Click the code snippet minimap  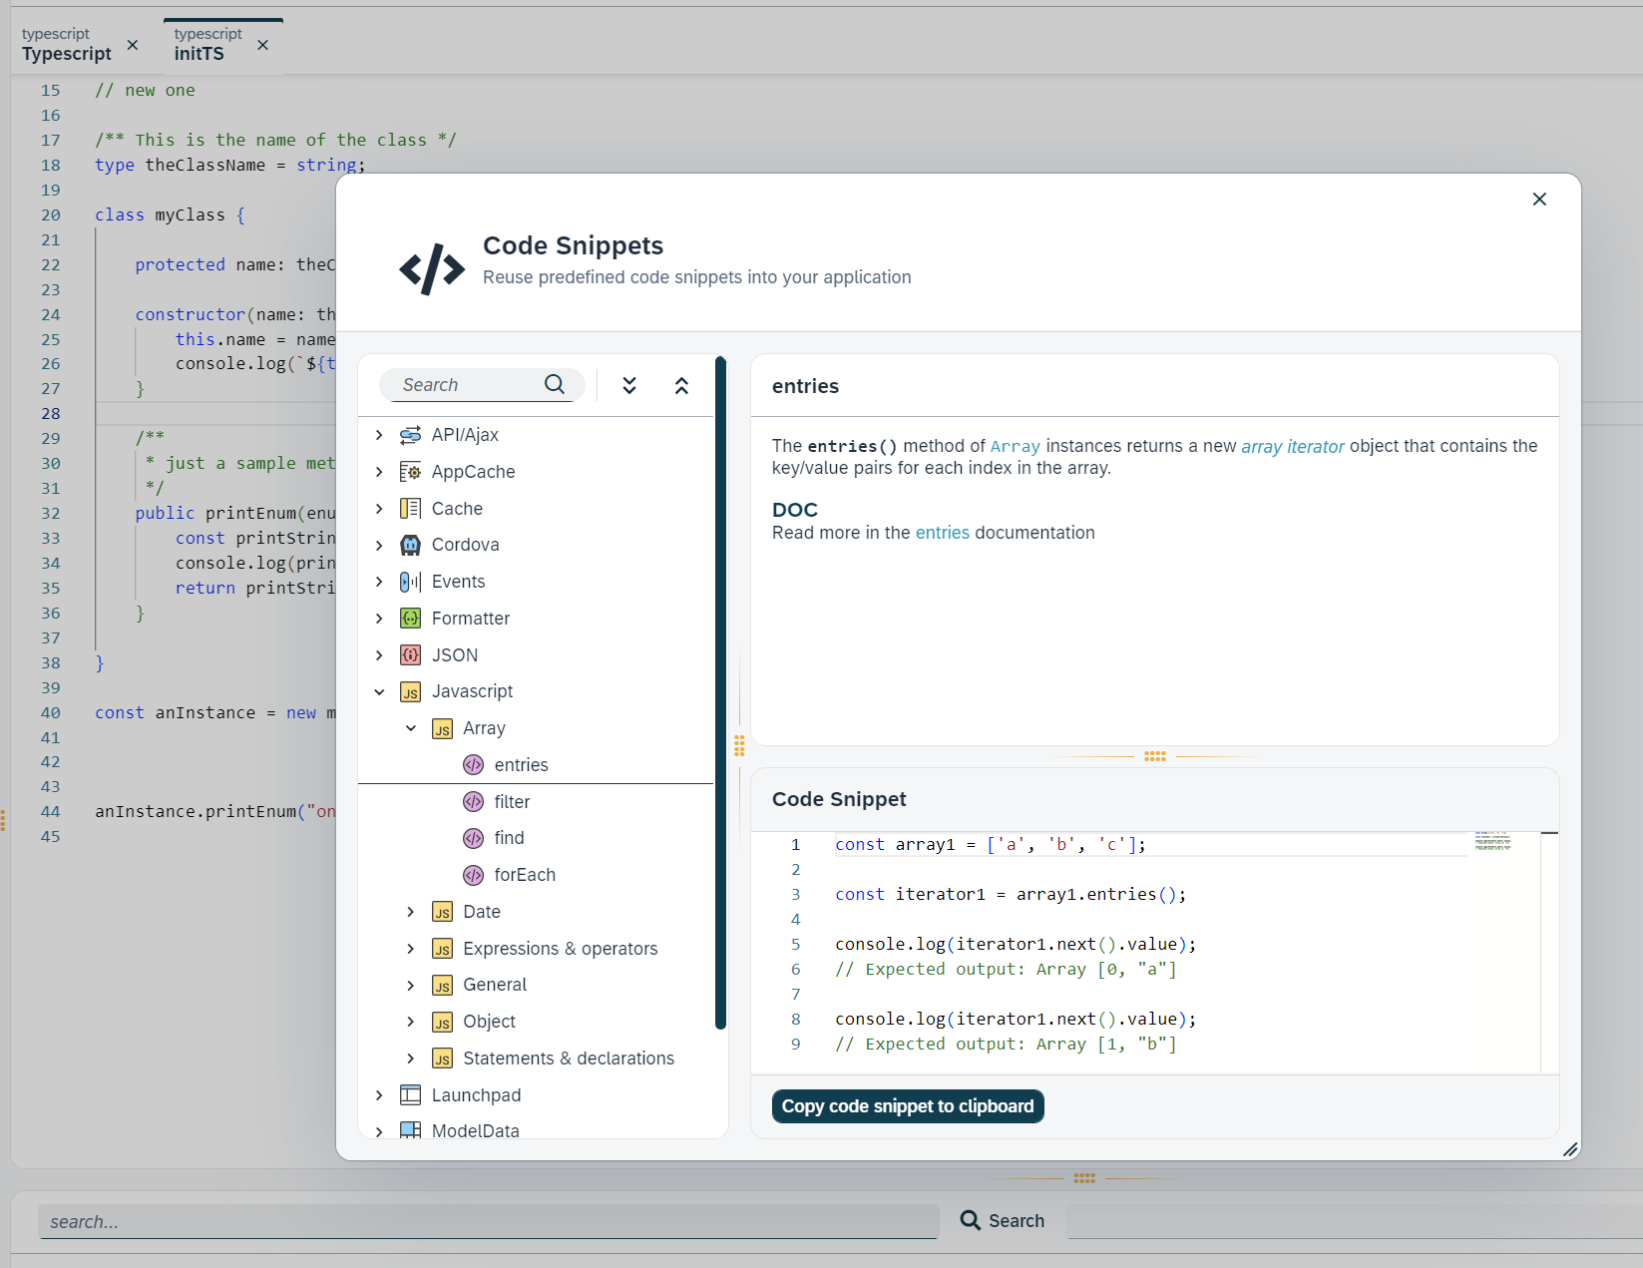pyautogui.click(x=1493, y=841)
